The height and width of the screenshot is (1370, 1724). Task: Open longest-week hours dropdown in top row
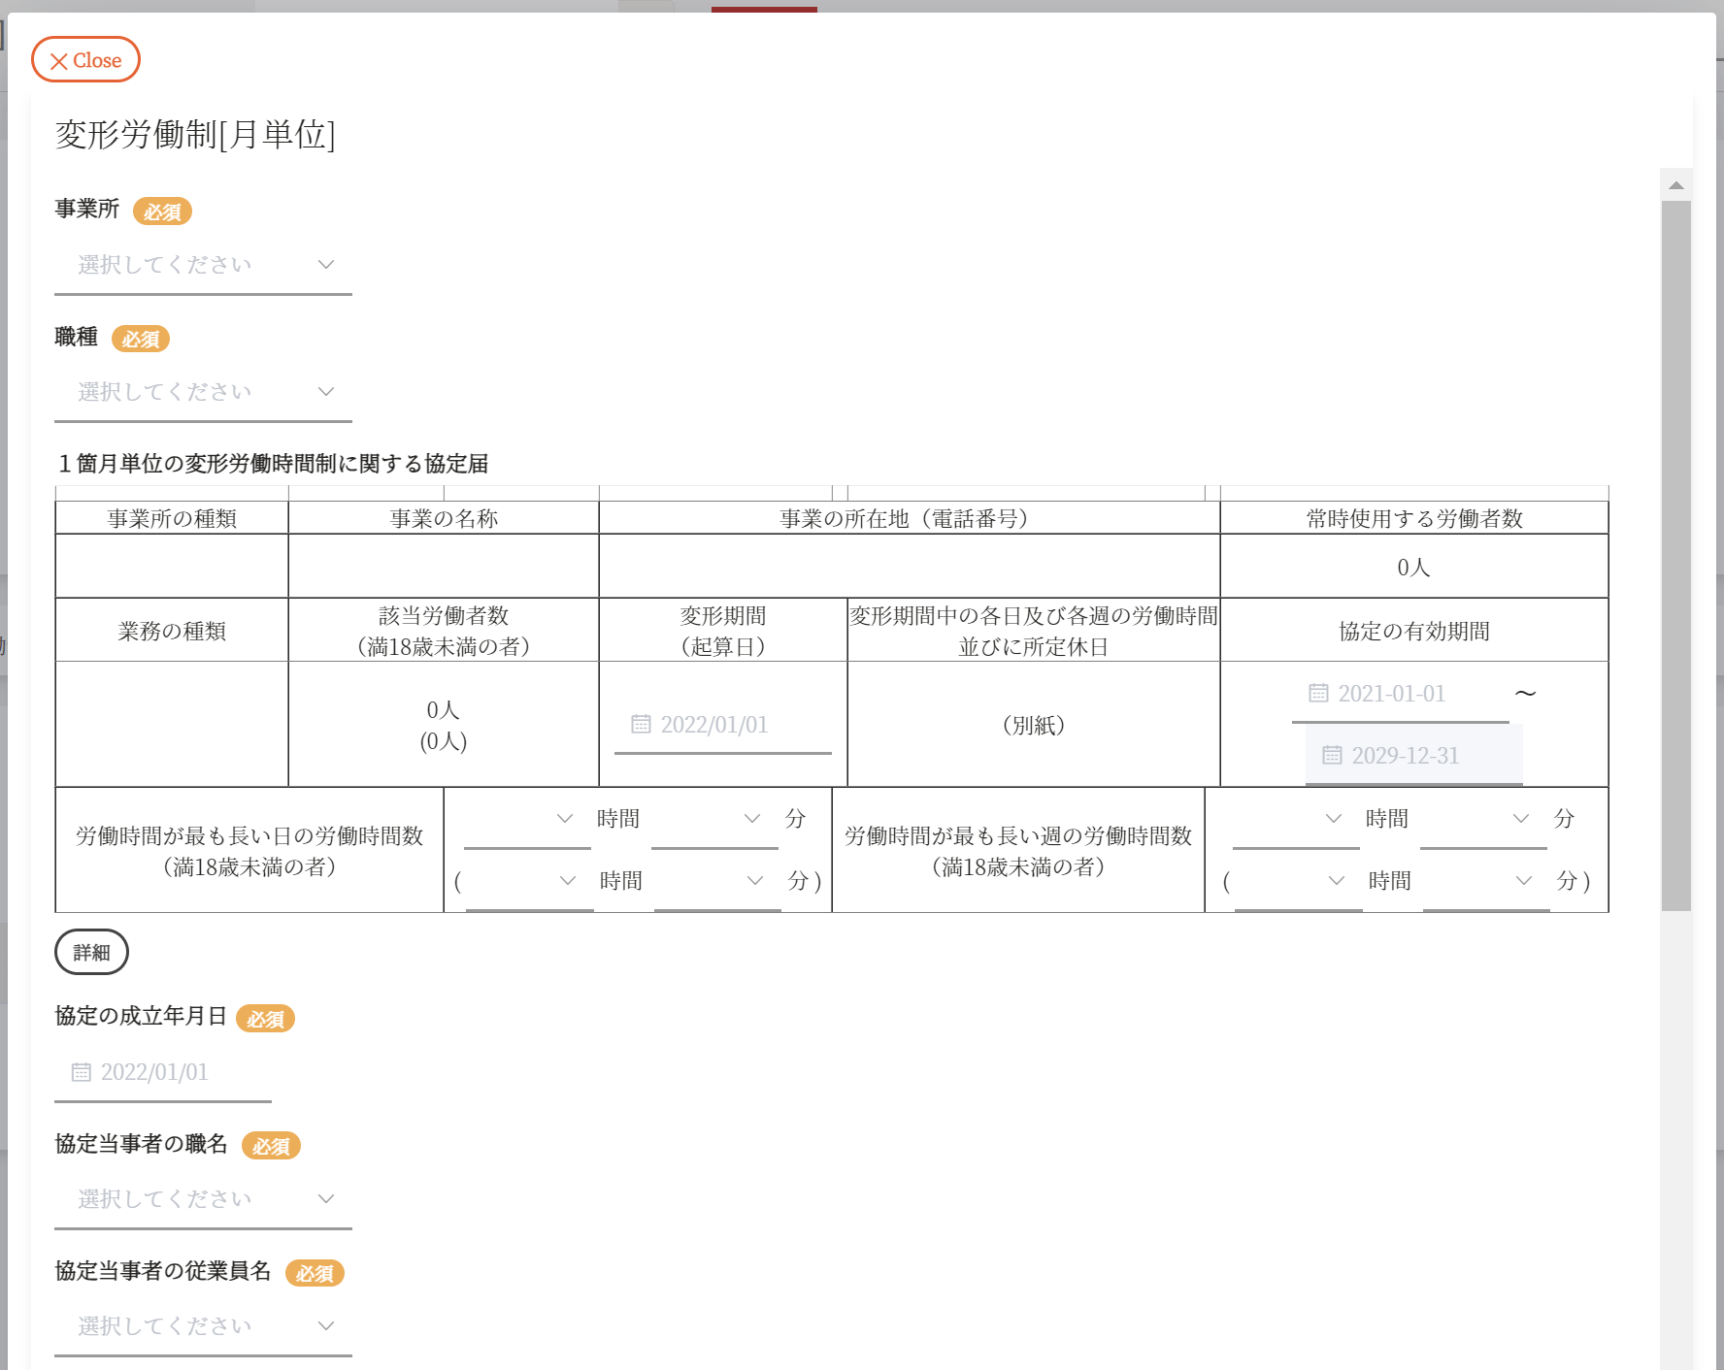click(1296, 819)
